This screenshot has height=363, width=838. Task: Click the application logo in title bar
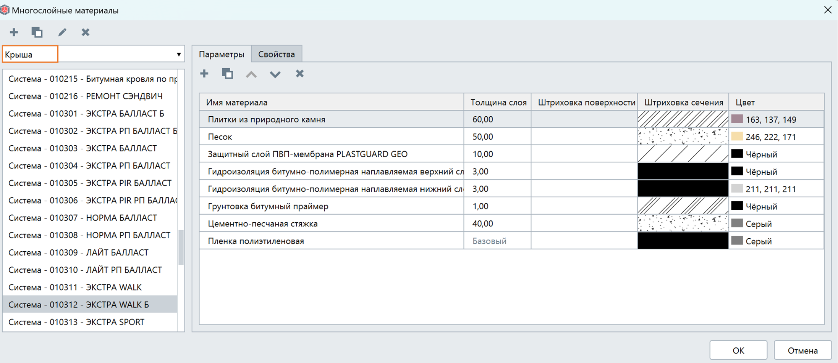(x=5, y=10)
